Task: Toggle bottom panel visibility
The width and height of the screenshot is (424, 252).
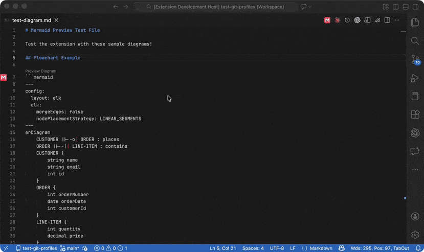Action: [x=406, y=7]
